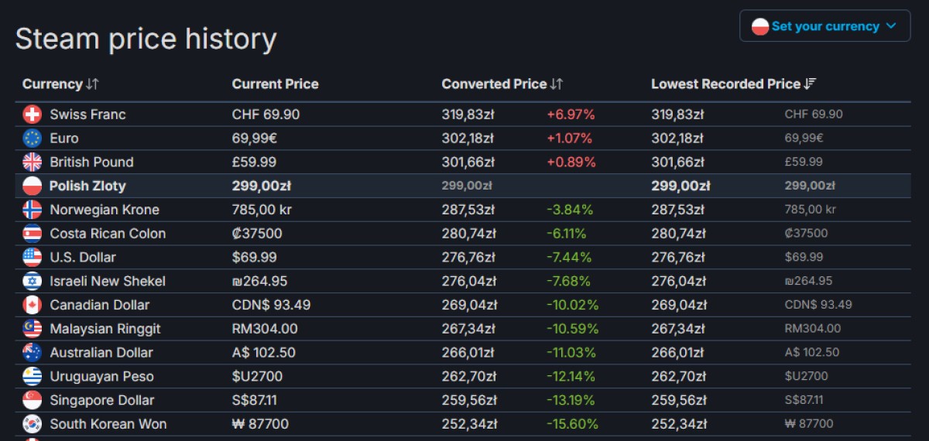The image size is (929, 441).
Task: Select the Uruguayan Peso currency name
Action: click(102, 377)
